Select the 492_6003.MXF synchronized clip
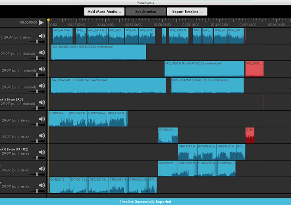 coord(204,69)
